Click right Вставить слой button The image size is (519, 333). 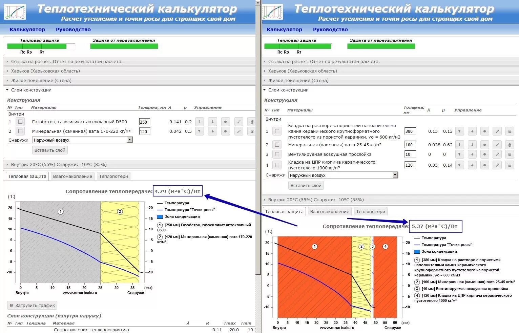(306, 185)
